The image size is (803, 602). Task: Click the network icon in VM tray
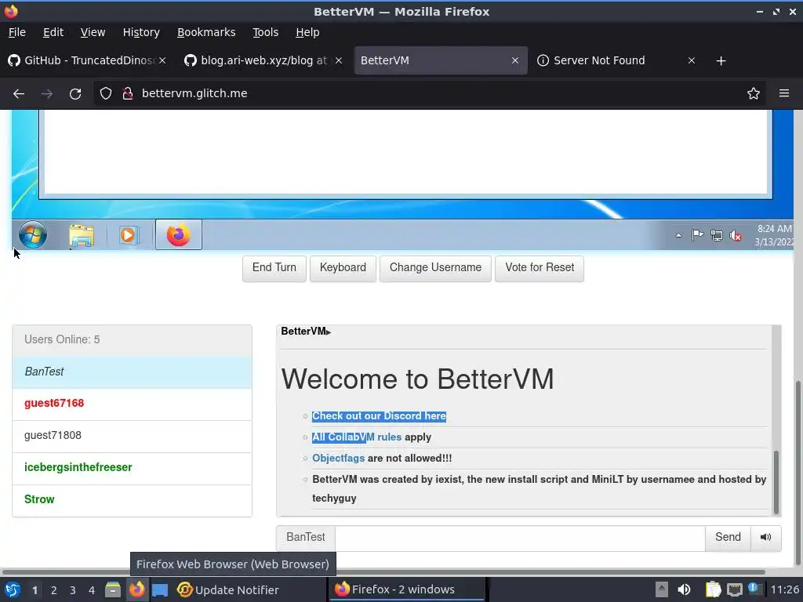click(x=717, y=235)
